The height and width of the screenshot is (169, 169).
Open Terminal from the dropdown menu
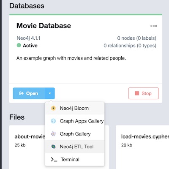tap(75, 159)
